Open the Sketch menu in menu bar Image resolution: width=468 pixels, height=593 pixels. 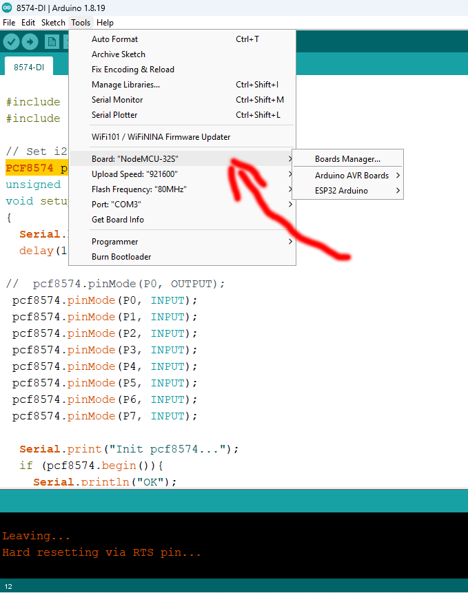coord(53,23)
